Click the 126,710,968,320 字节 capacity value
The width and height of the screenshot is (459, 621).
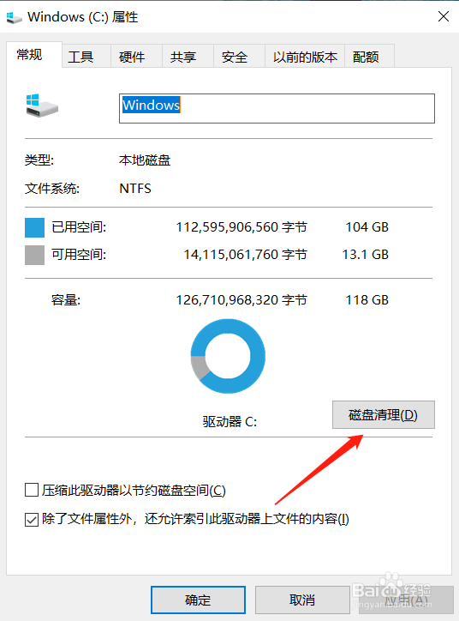tap(241, 300)
